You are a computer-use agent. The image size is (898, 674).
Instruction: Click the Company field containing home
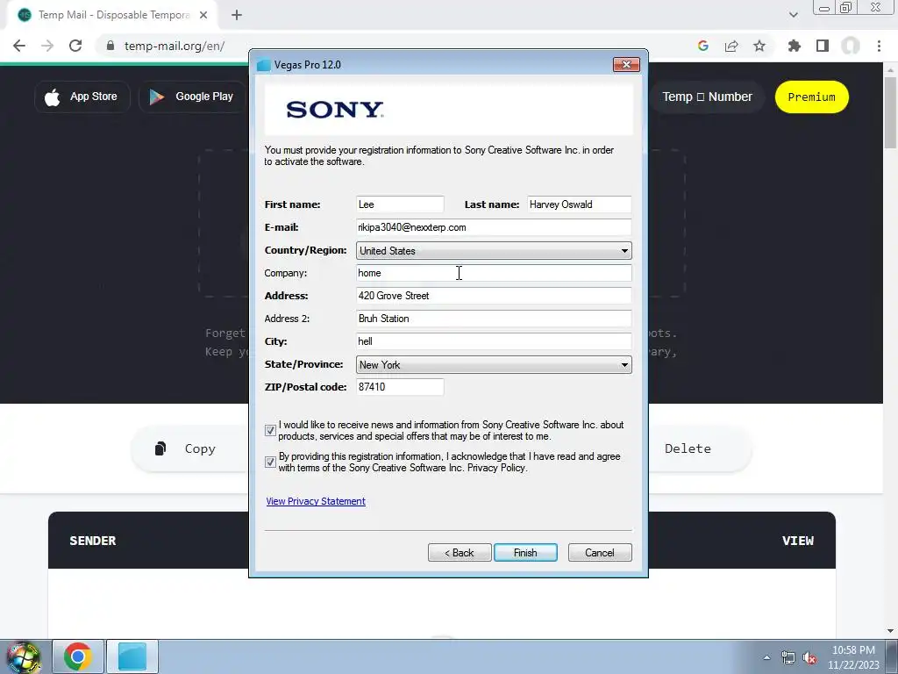(494, 273)
